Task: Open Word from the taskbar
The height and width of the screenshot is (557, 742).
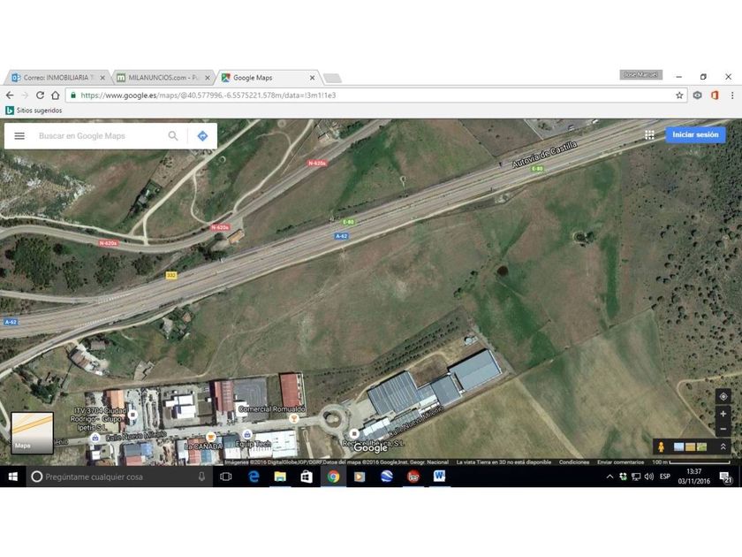Action: 439,477
